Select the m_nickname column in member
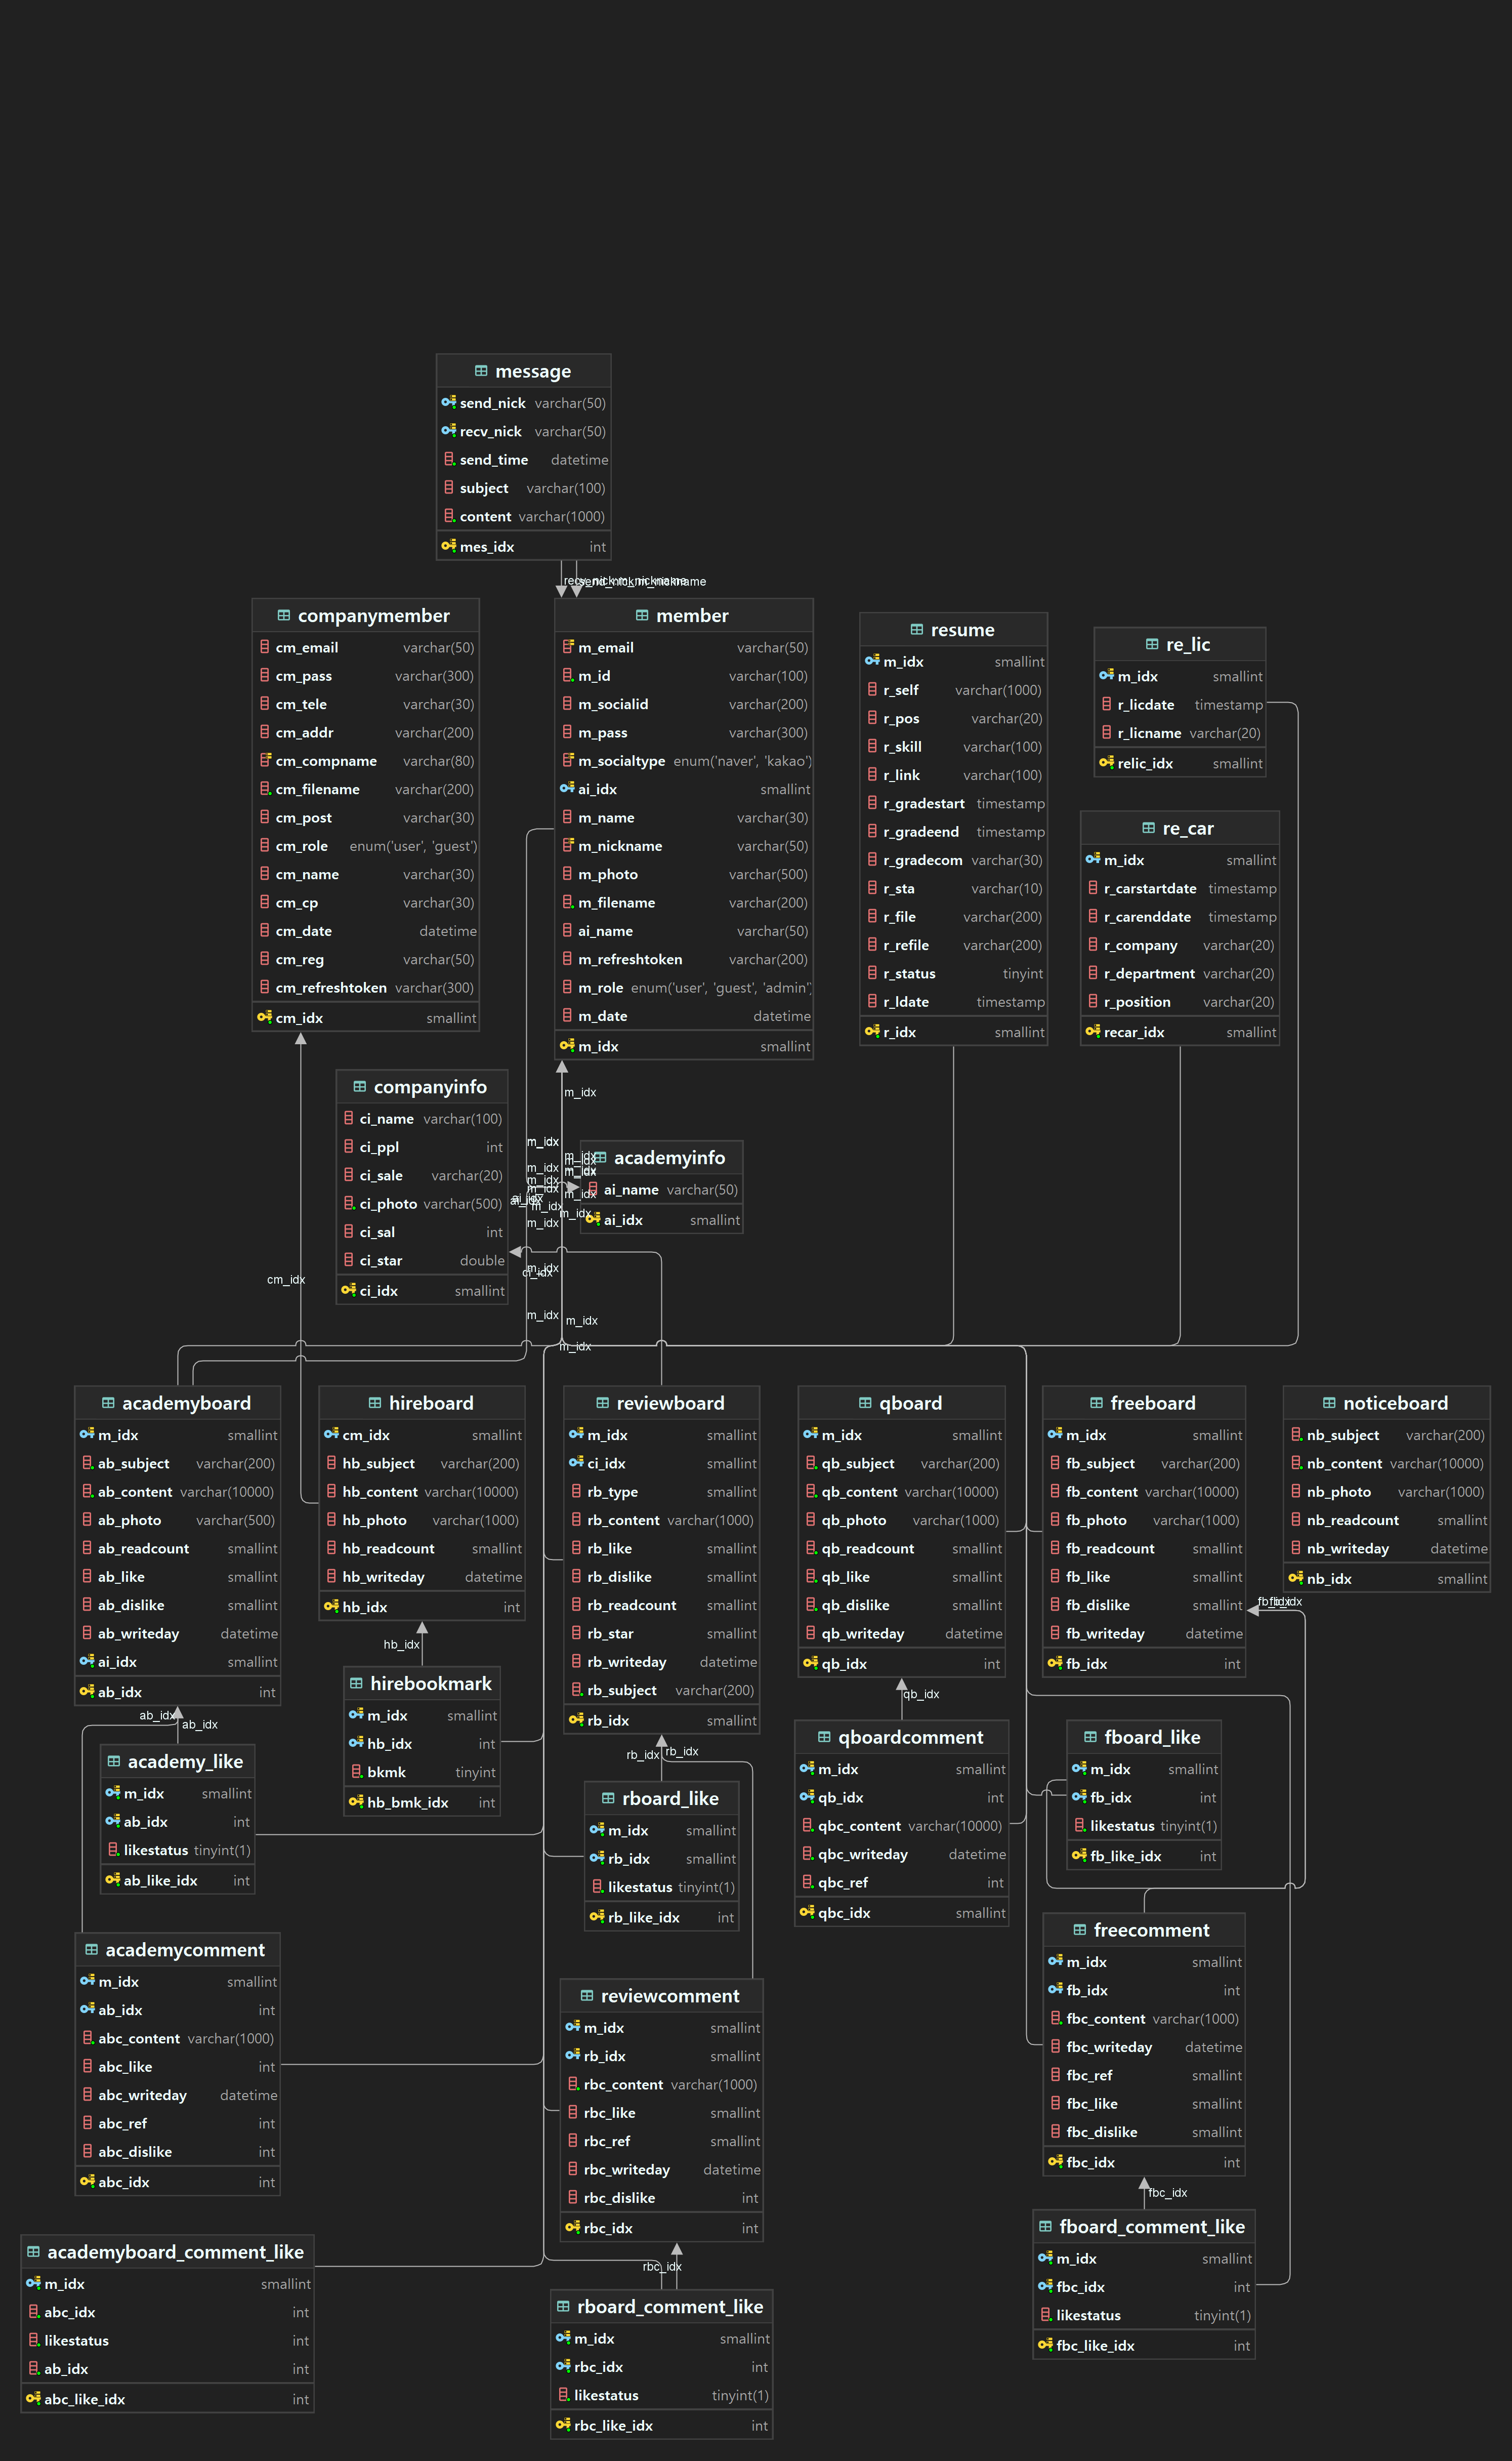 [619, 845]
